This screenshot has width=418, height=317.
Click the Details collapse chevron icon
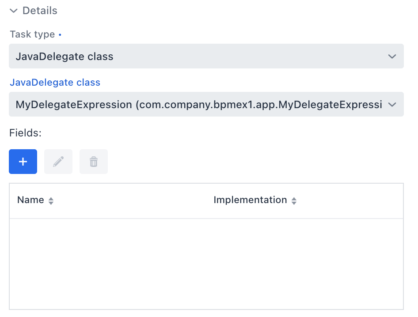point(13,11)
